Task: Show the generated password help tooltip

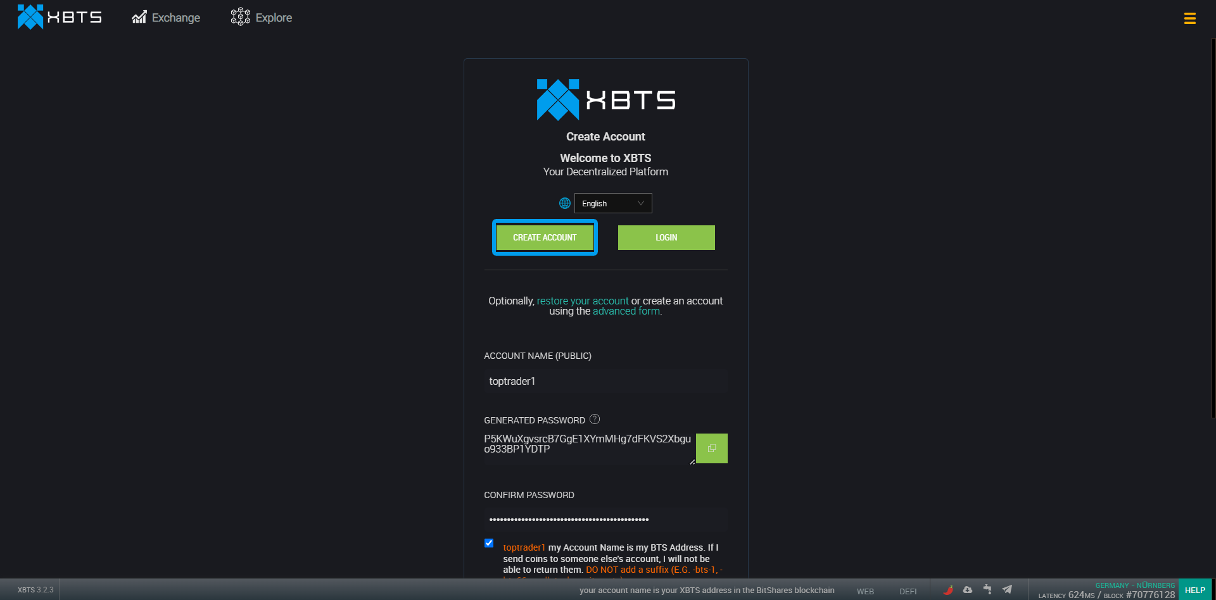Action: (x=595, y=419)
